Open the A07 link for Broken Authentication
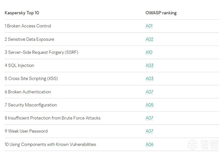Image resolution: width=224 pixels, height=156 pixels. pyautogui.click(x=149, y=92)
